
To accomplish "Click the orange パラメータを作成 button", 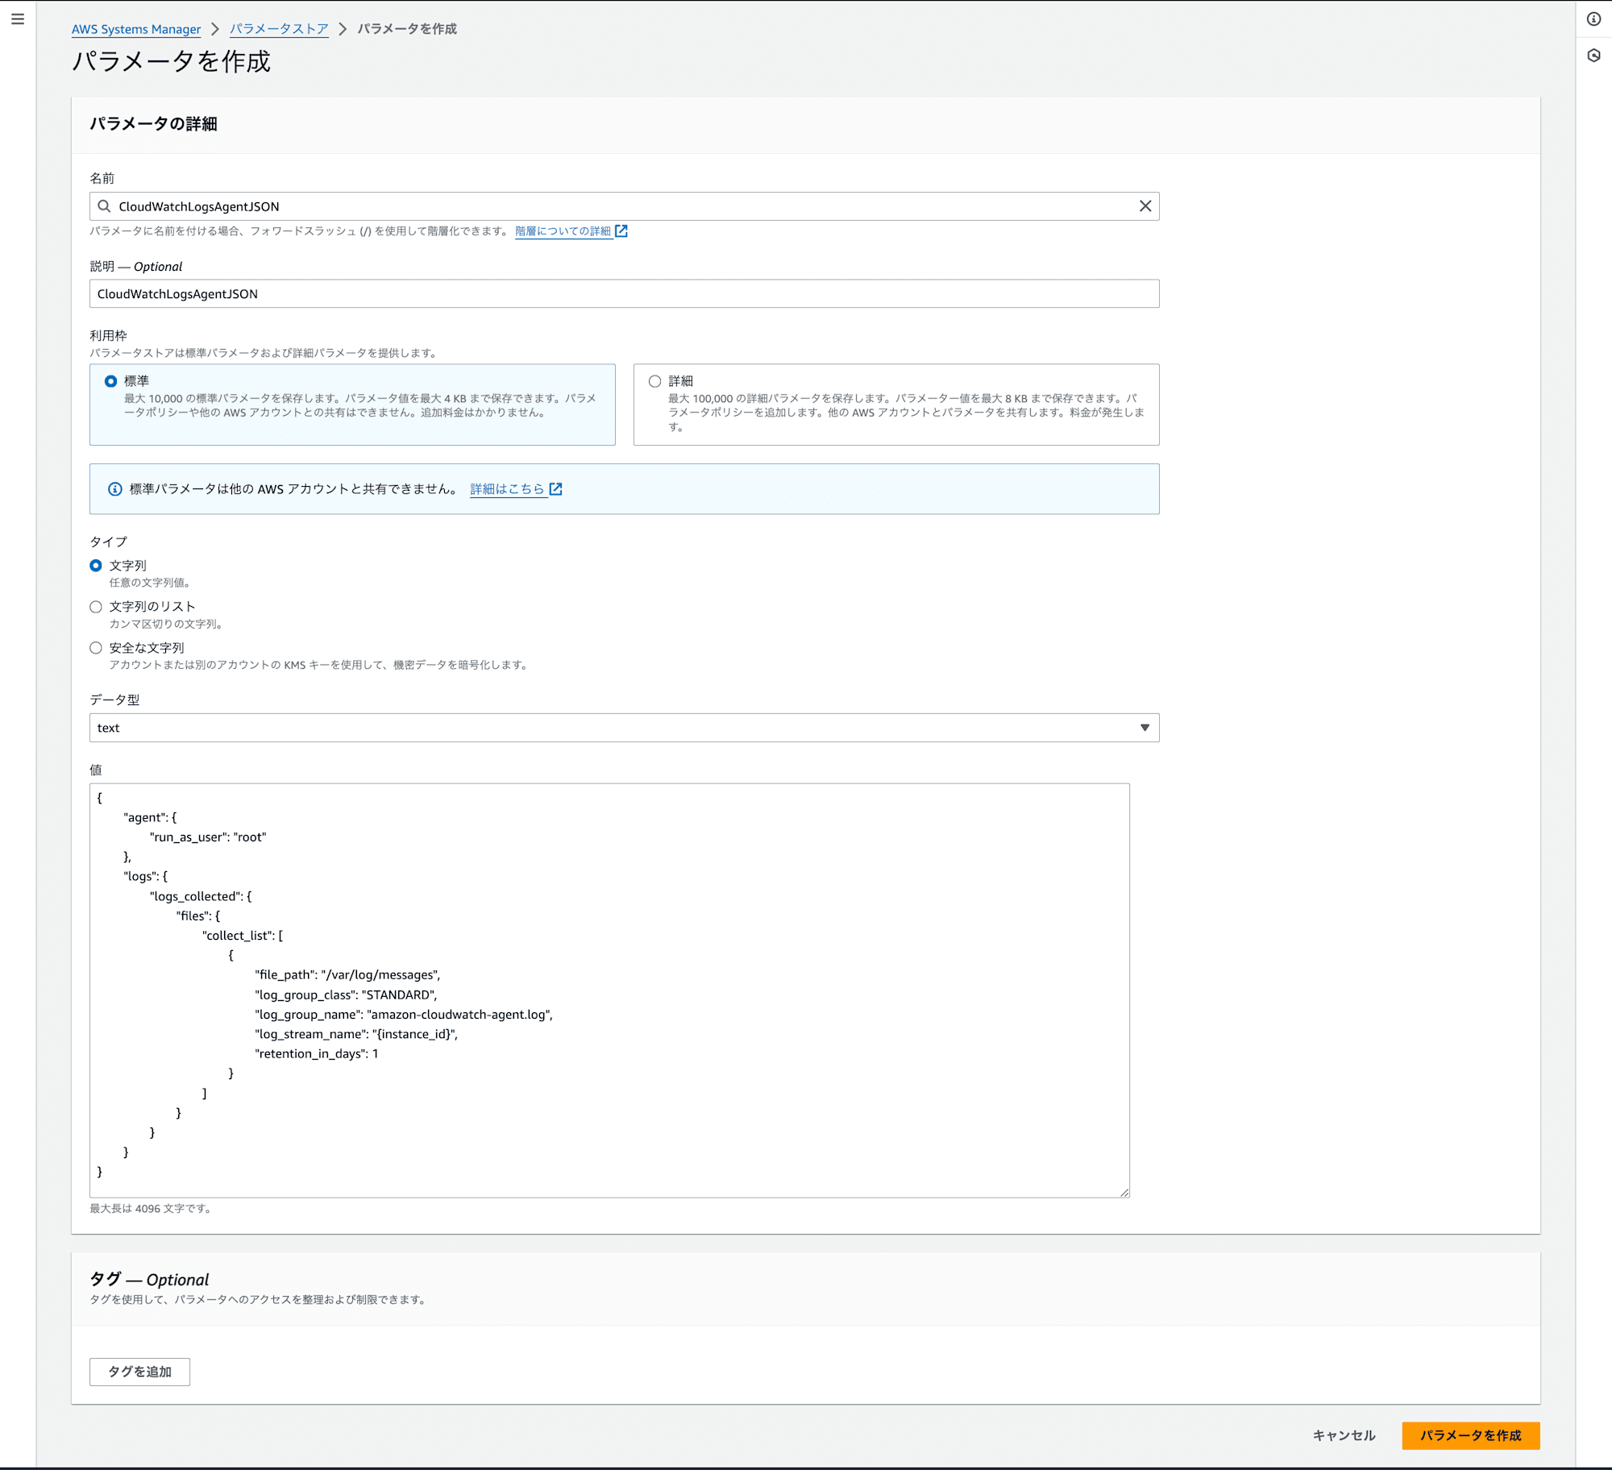I will click(x=1471, y=1435).
